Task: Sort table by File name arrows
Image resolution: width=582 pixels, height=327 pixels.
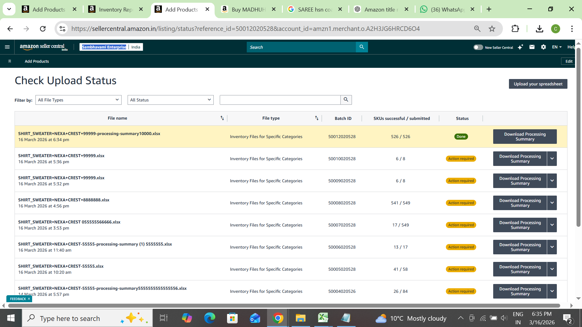Action: 222,118
